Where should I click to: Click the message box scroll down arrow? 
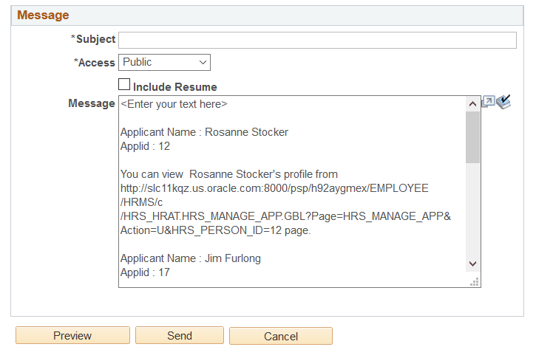pyautogui.click(x=472, y=264)
